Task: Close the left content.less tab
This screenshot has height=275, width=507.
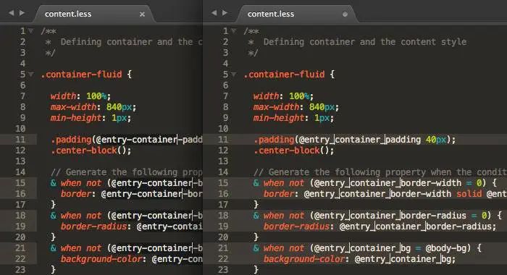Action: [142, 14]
